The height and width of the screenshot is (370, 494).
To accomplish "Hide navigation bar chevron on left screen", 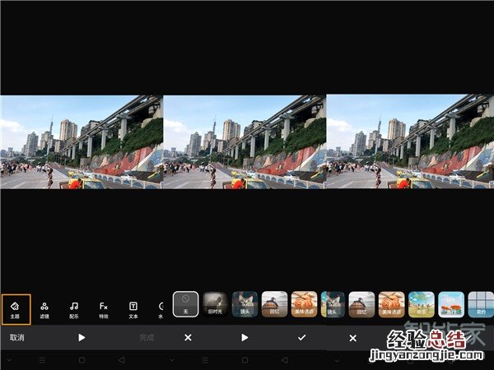I will (9, 360).
